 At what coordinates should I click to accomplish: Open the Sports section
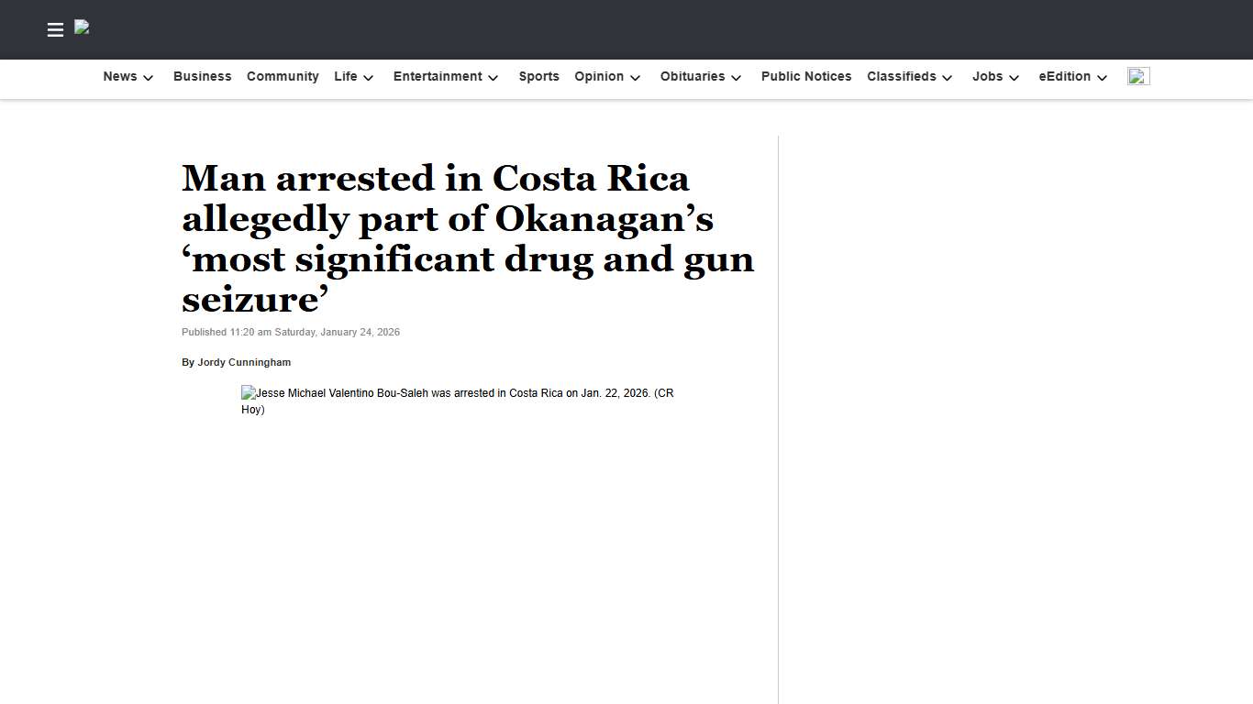click(x=538, y=76)
